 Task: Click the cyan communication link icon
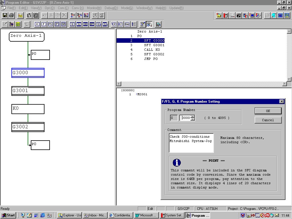coord(274,15)
